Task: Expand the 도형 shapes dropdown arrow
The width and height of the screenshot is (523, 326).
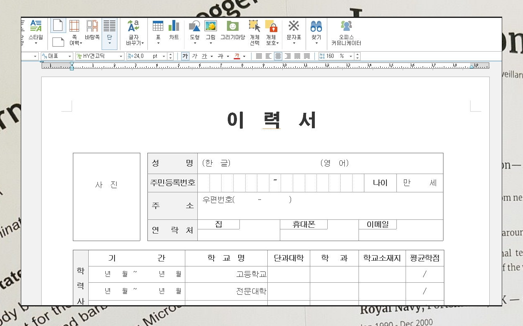Action: click(194, 43)
